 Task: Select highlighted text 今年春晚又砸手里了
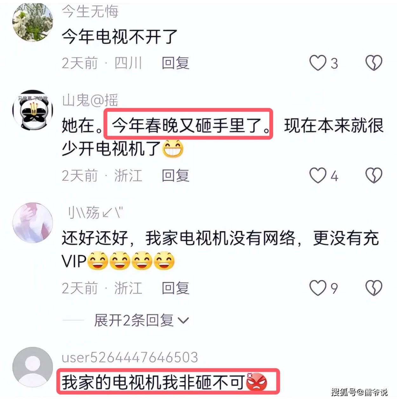[189, 125]
